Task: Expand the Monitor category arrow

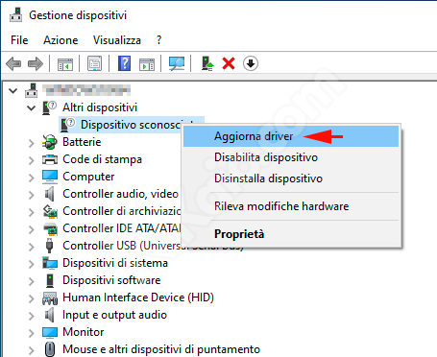Action: tap(31, 333)
